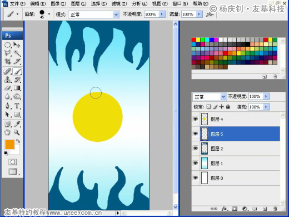Toggle lock image pixels brush icon
Screen dimensions: 289x217
tap(215, 106)
